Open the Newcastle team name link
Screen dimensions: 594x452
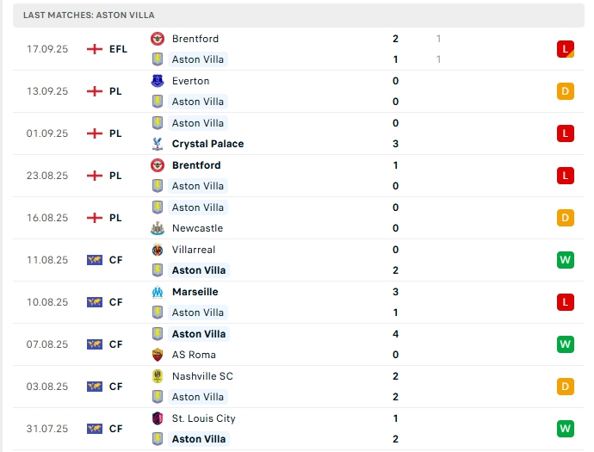(x=197, y=228)
